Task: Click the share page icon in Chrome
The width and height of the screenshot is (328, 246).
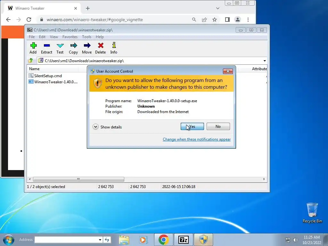Action: 204,20
